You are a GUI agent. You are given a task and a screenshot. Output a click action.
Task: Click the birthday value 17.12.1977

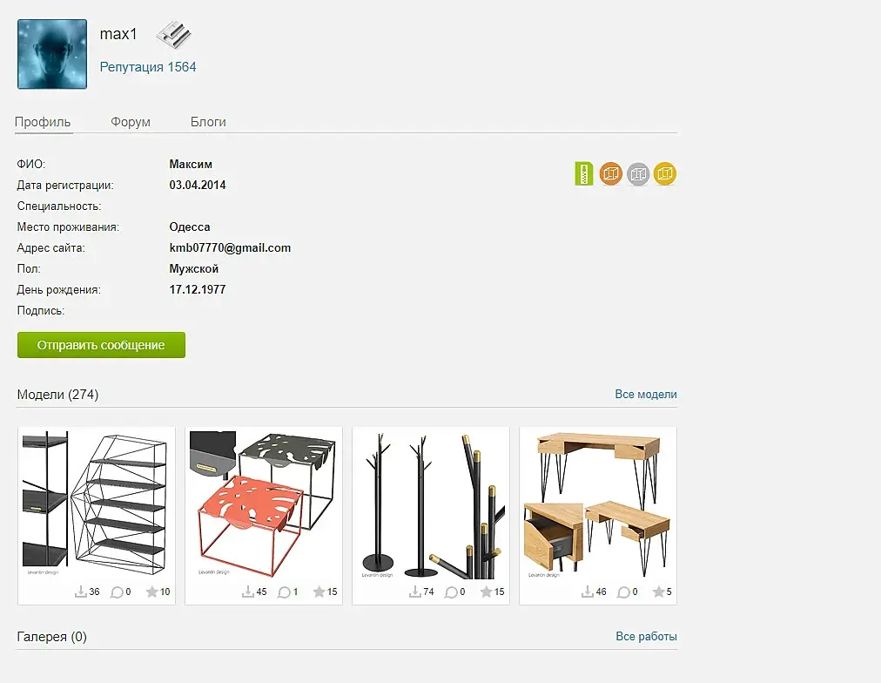pos(198,289)
